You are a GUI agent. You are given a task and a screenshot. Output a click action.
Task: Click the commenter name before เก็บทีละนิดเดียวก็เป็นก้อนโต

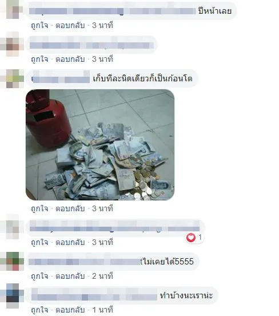[61, 78]
